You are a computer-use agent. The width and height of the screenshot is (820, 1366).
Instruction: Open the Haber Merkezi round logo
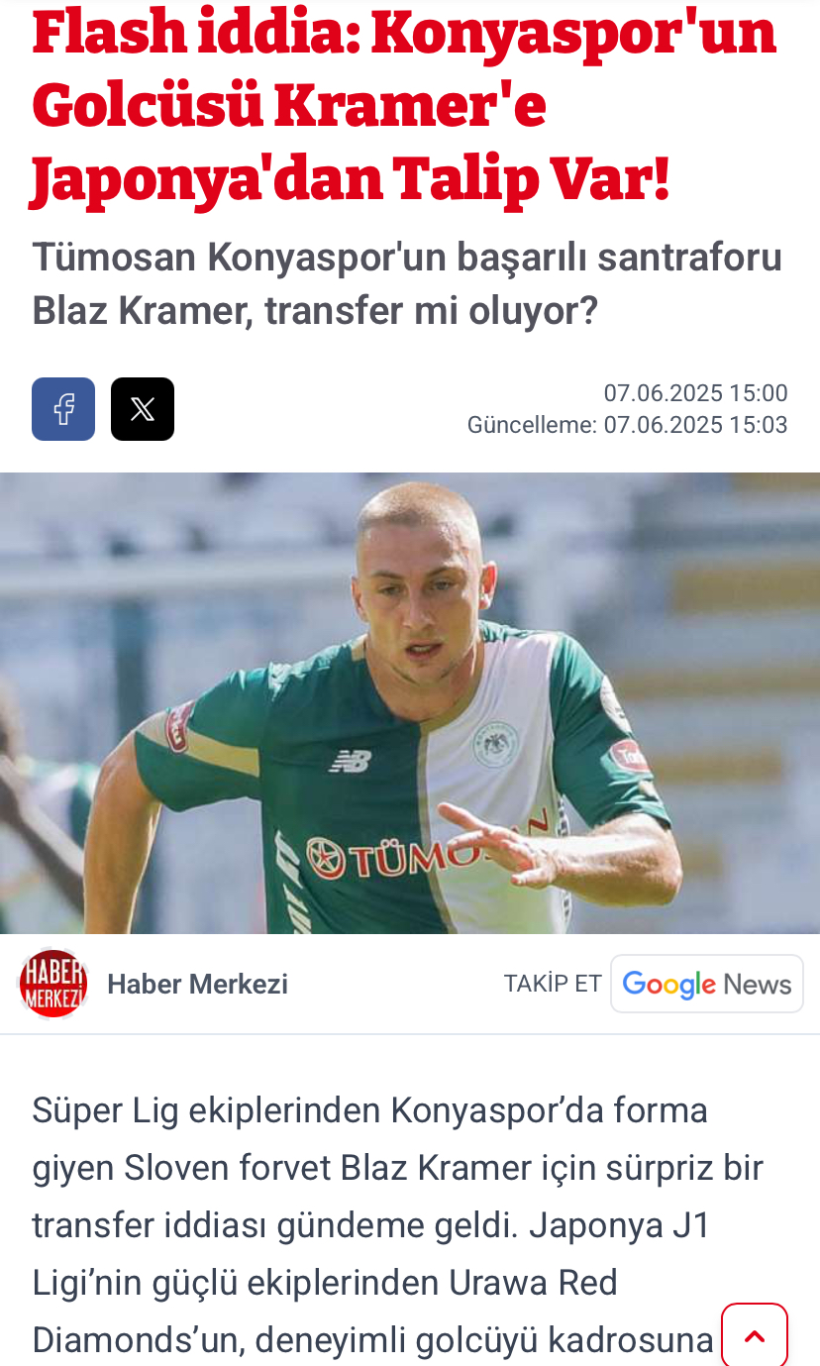pyautogui.click(x=53, y=984)
